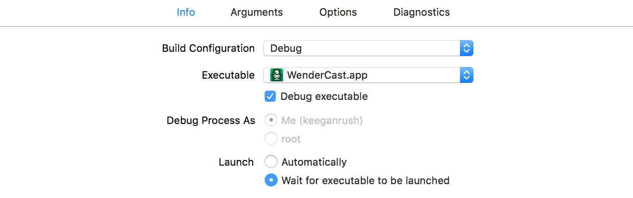Click the Executable field label
633x198 pixels.
[228, 75]
